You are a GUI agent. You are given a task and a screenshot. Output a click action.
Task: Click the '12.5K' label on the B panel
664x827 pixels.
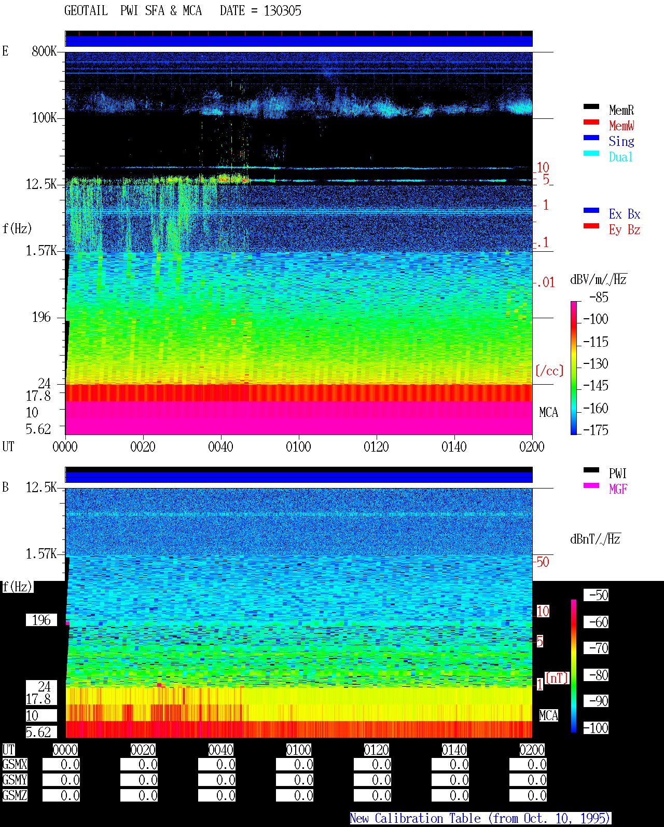point(41,487)
